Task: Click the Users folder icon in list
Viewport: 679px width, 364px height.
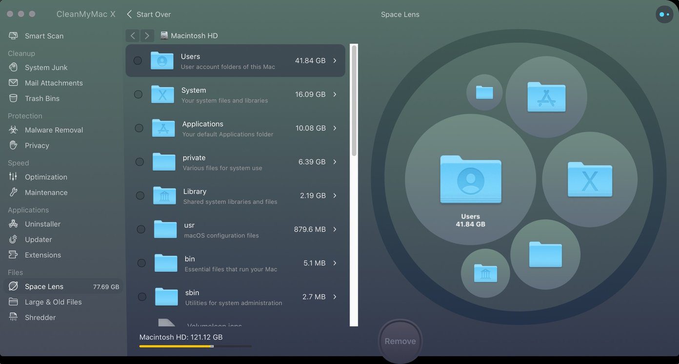Action: (x=162, y=60)
